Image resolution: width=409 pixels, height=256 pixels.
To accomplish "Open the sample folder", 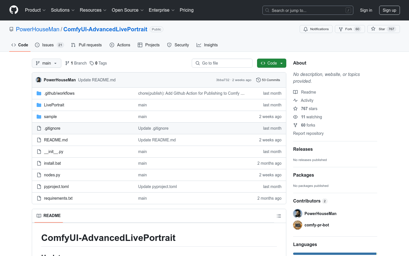I will coord(50,117).
